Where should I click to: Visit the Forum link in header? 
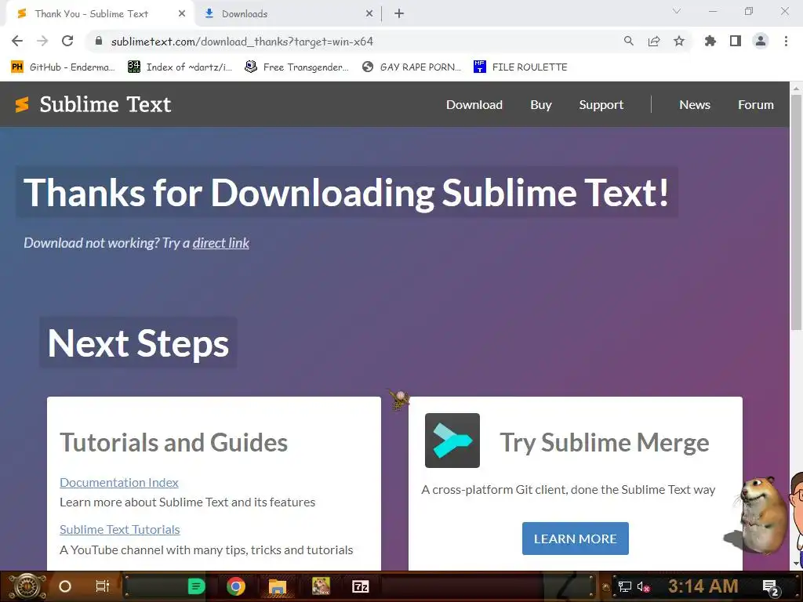(755, 105)
